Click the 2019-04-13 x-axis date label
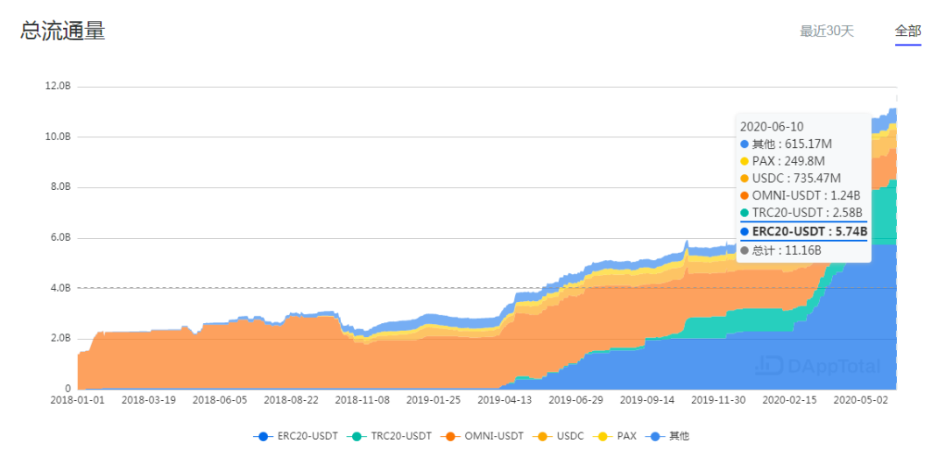Viewport: 946px width, 464px height. pyautogui.click(x=505, y=400)
